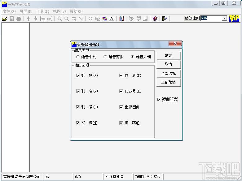The image size is (242, 181).
Task: Click 全部选择 button
Action: tap(169, 74)
